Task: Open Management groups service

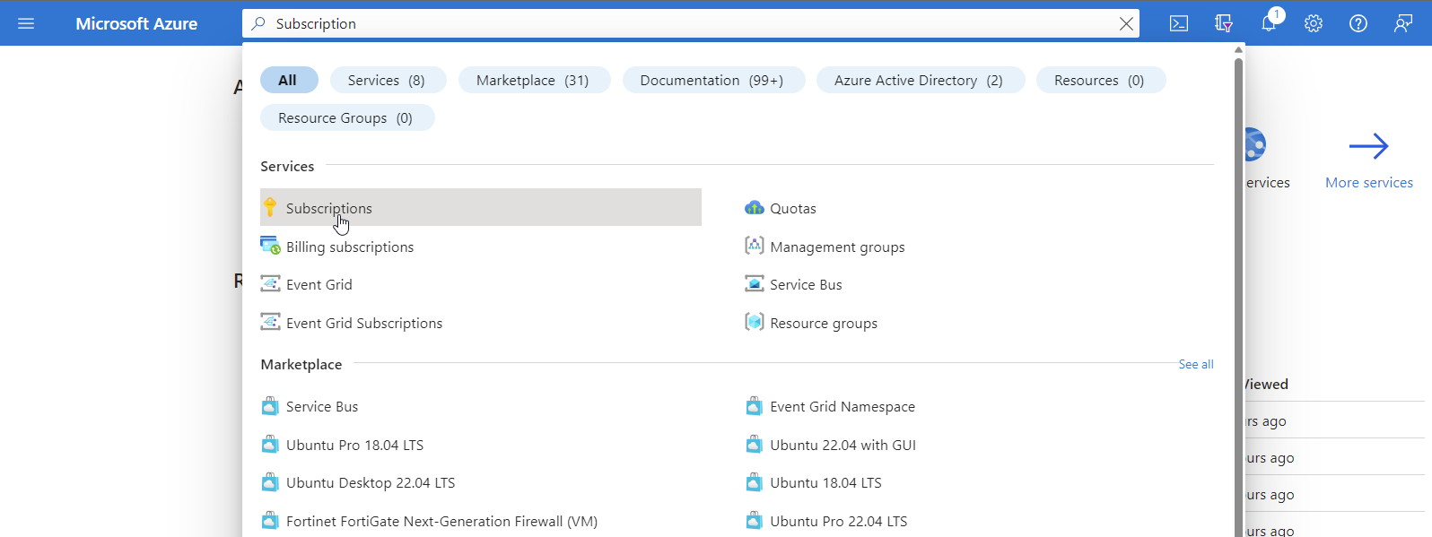Action: (836, 247)
